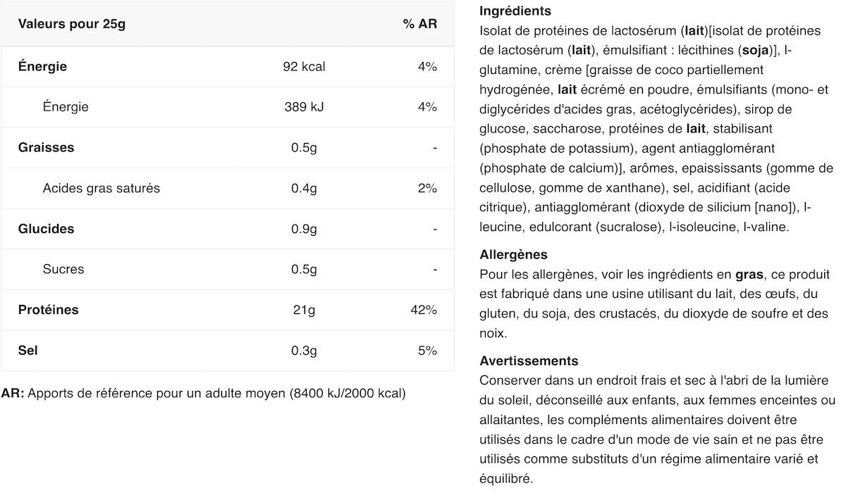
Task: Click the "389 kJ" energy value
Action: (x=304, y=107)
